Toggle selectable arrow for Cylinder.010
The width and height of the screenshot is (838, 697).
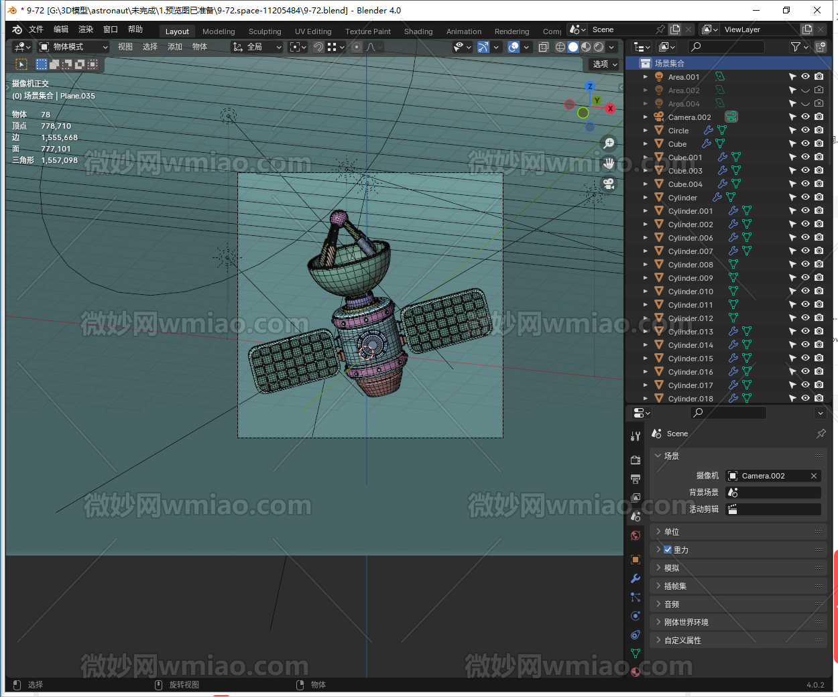coord(792,292)
